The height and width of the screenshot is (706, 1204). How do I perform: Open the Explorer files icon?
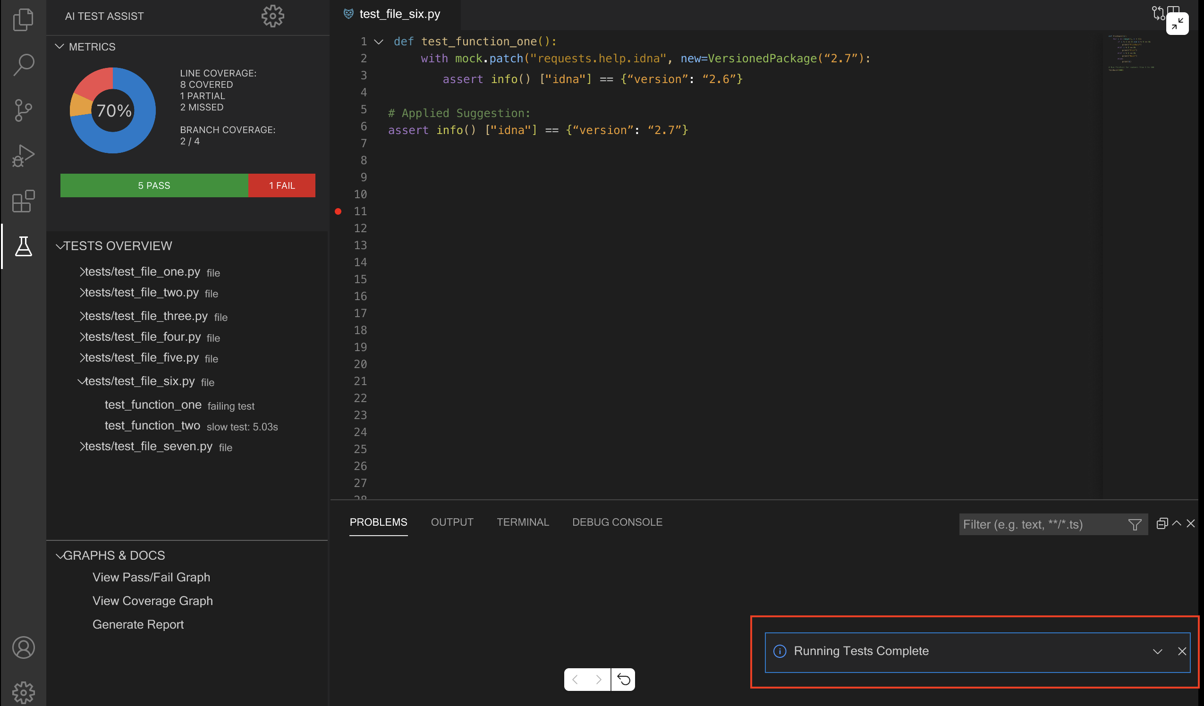23,19
